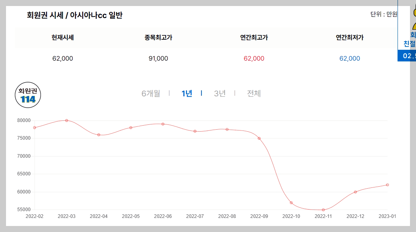Click the 2022-11 lowest data point at 55000
The height and width of the screenshot is (232, 416).
click(323, 210)
